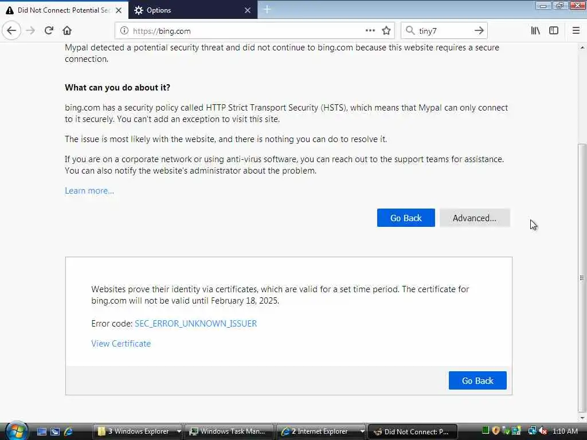This screenshot has width=587, height=440.
Task: Click the muted volume tray icon
Action: [x=542, y=431]
